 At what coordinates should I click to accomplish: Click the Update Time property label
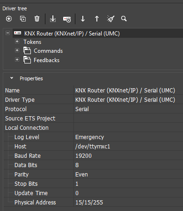tap(31, 193)
